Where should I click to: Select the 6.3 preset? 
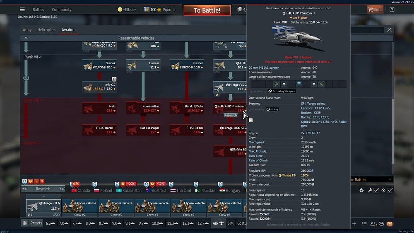[x=50, y=223]
